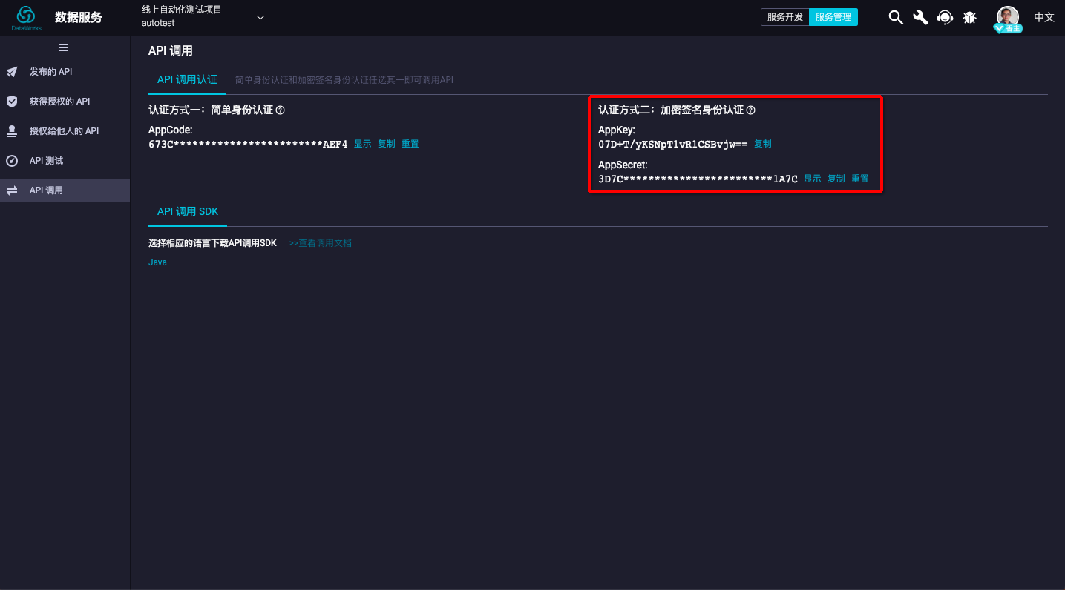Switch to 服务管理 mode
This screenshot has width=1065, height=590.
click(x=833, y=17)
